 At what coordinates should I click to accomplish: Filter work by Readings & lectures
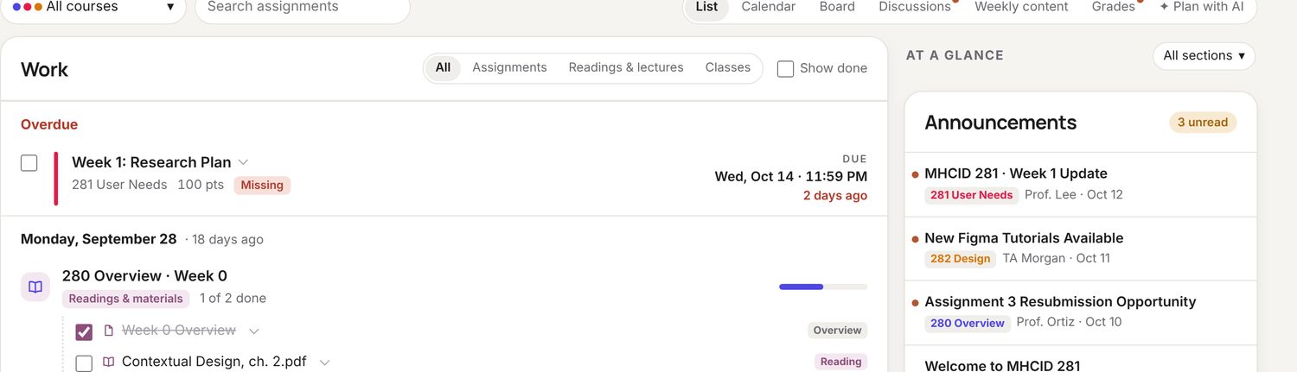pos(626,67)
